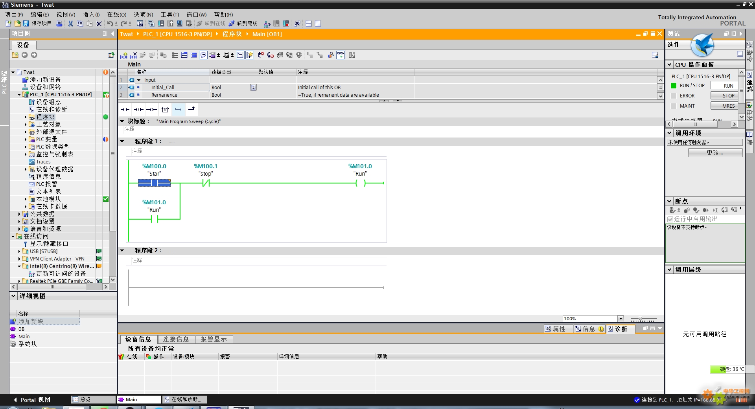755x409 pixels.
Task: Click the MRES button
Action: pos(725,106)
